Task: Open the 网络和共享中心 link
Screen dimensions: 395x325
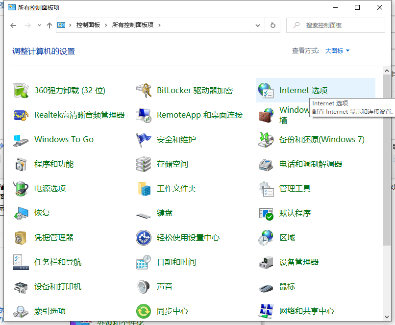Action: (307, 311)
